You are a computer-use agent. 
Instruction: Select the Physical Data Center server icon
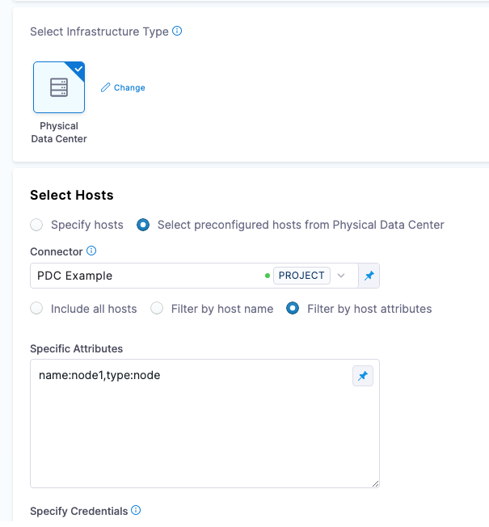(59, 87)
